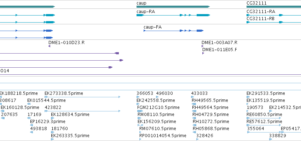The height and width of the screenshot is (141, 301).
Task: Click the EK242558.5prime arrow glyph
Action: click(x=138, y=104)
